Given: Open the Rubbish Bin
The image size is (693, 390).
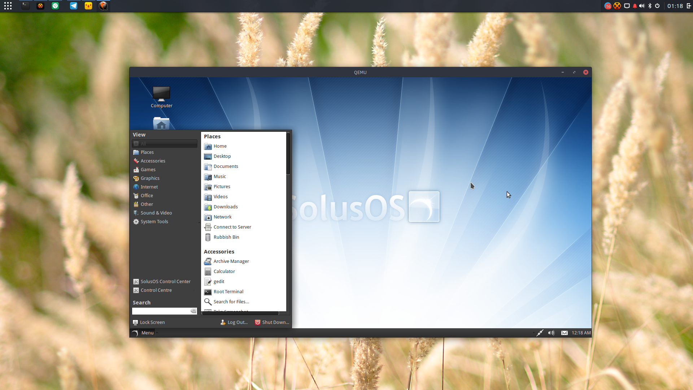Looking at the screenshot, I should (x=244, y=237).
